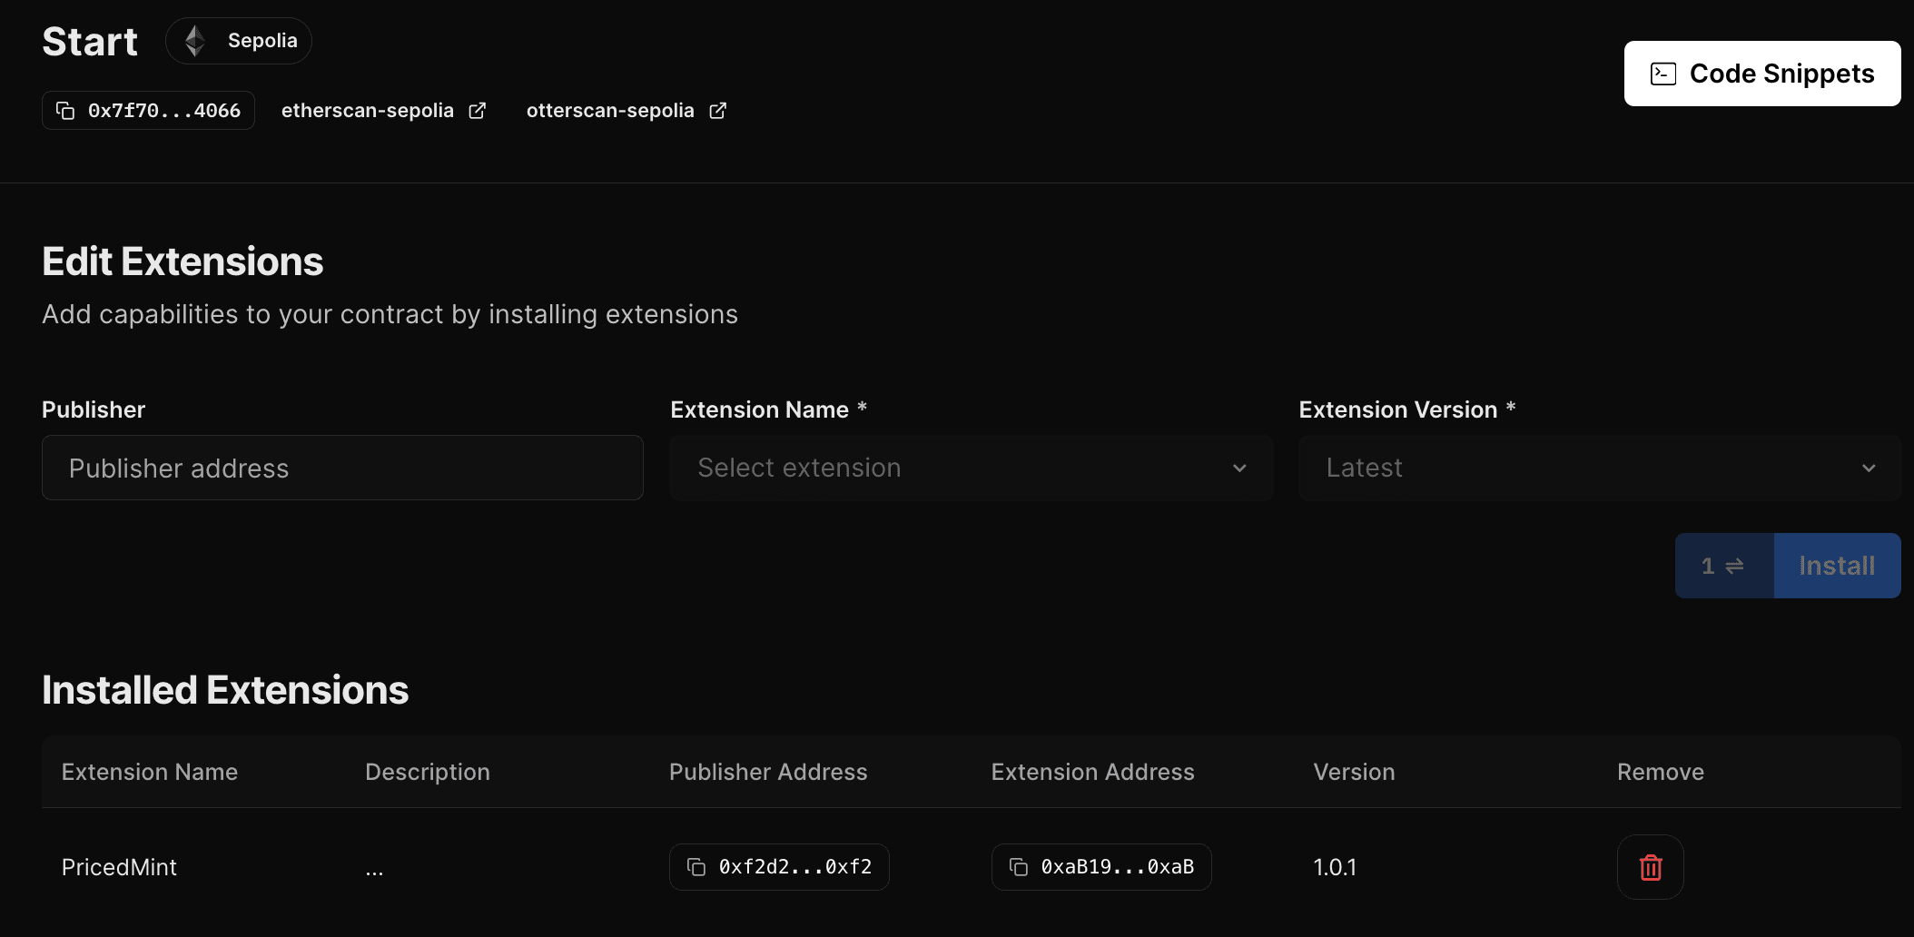Click the chevron arrow in Extension Name field
Screen dimensions: 1914x937
coord(1239,468)
